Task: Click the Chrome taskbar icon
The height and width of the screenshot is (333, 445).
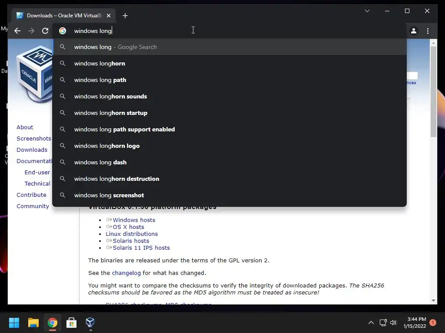Action: [52, 323]
